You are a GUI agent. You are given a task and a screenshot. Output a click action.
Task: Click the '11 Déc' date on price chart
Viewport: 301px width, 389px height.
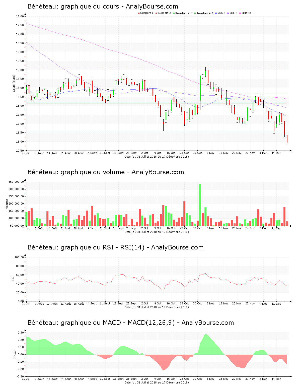click(276, 153)
